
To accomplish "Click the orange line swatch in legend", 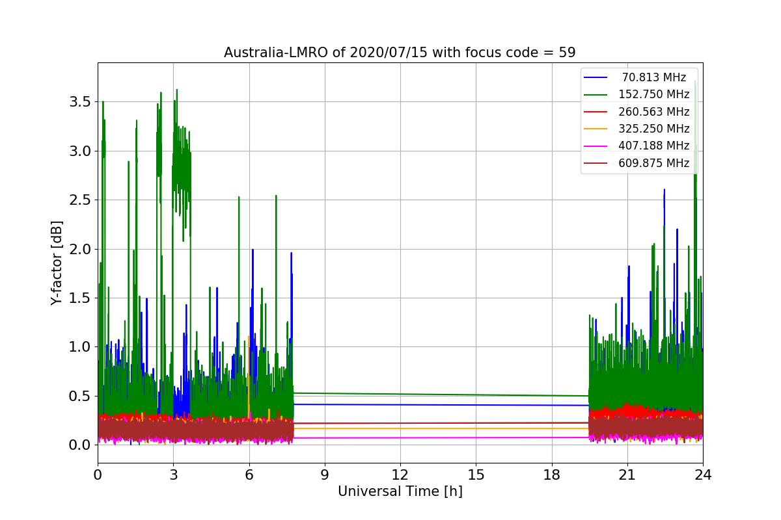I will pyautogui.click(x=596, y=129).
